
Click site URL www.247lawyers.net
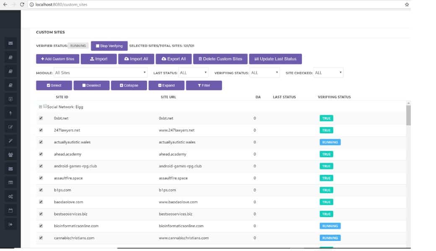coord(176,130)
